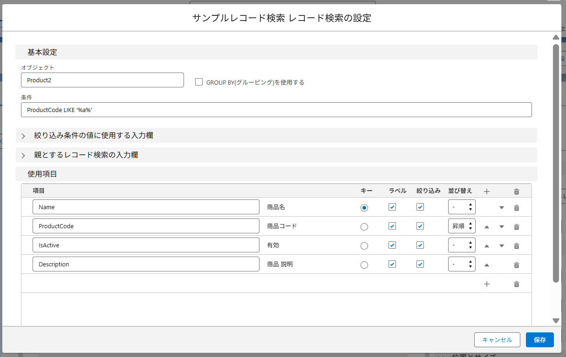Click the plus icon in table header

[x=487, y=191]
